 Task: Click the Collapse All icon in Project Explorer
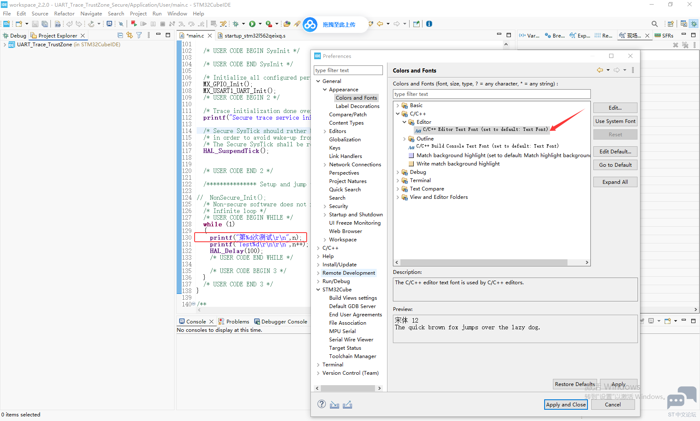(x=120, y=35)
